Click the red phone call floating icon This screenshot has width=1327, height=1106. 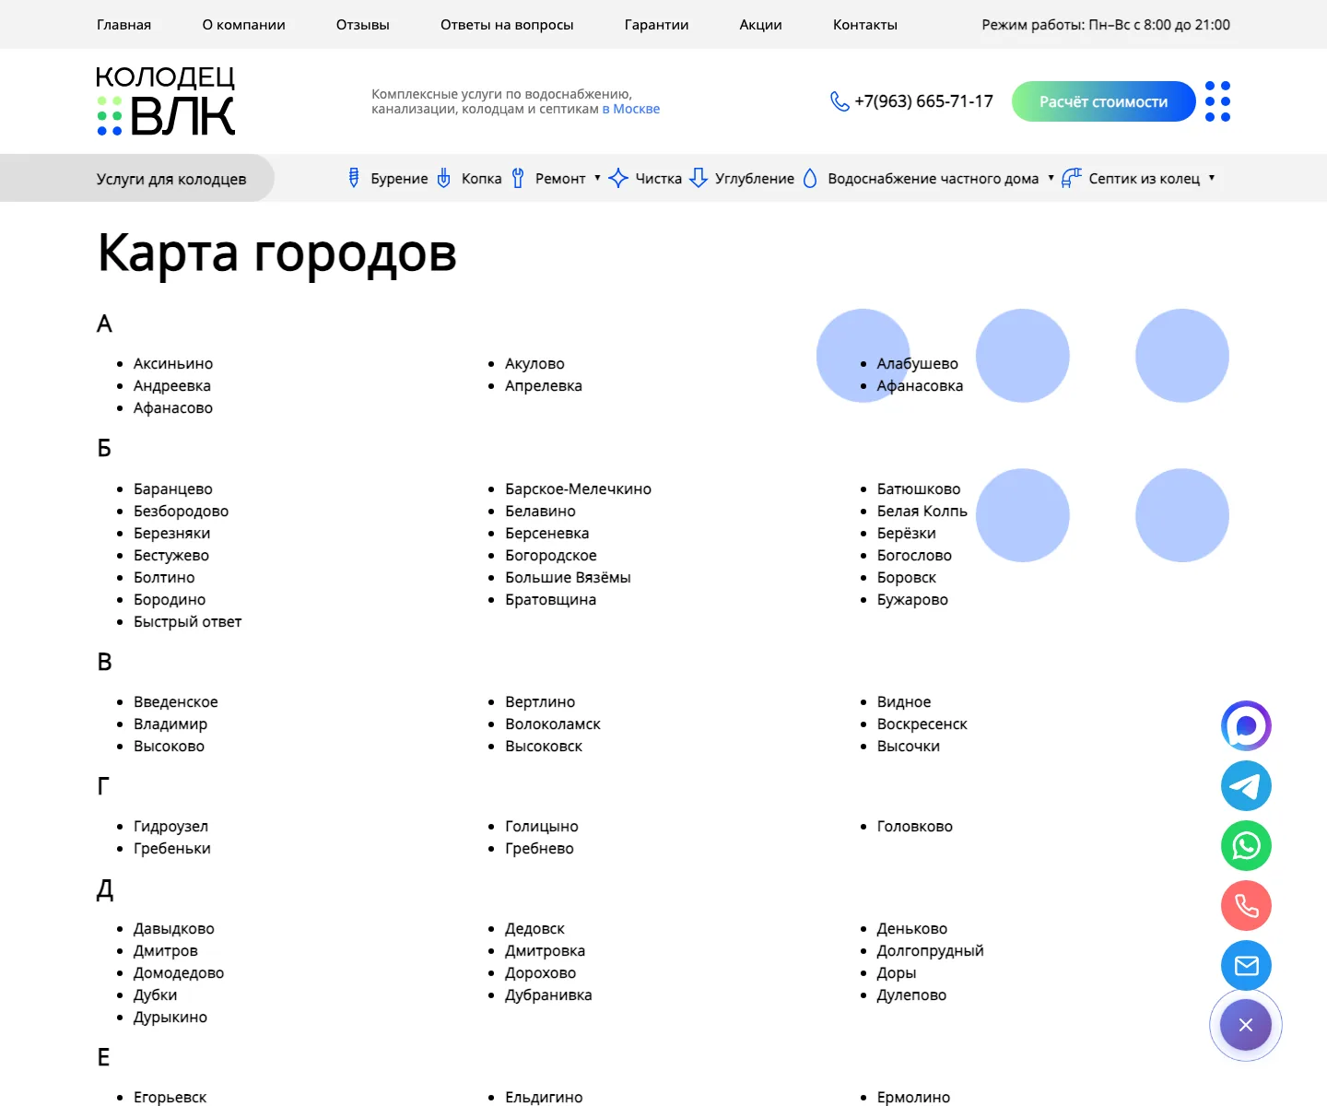tap(1246, 906)
